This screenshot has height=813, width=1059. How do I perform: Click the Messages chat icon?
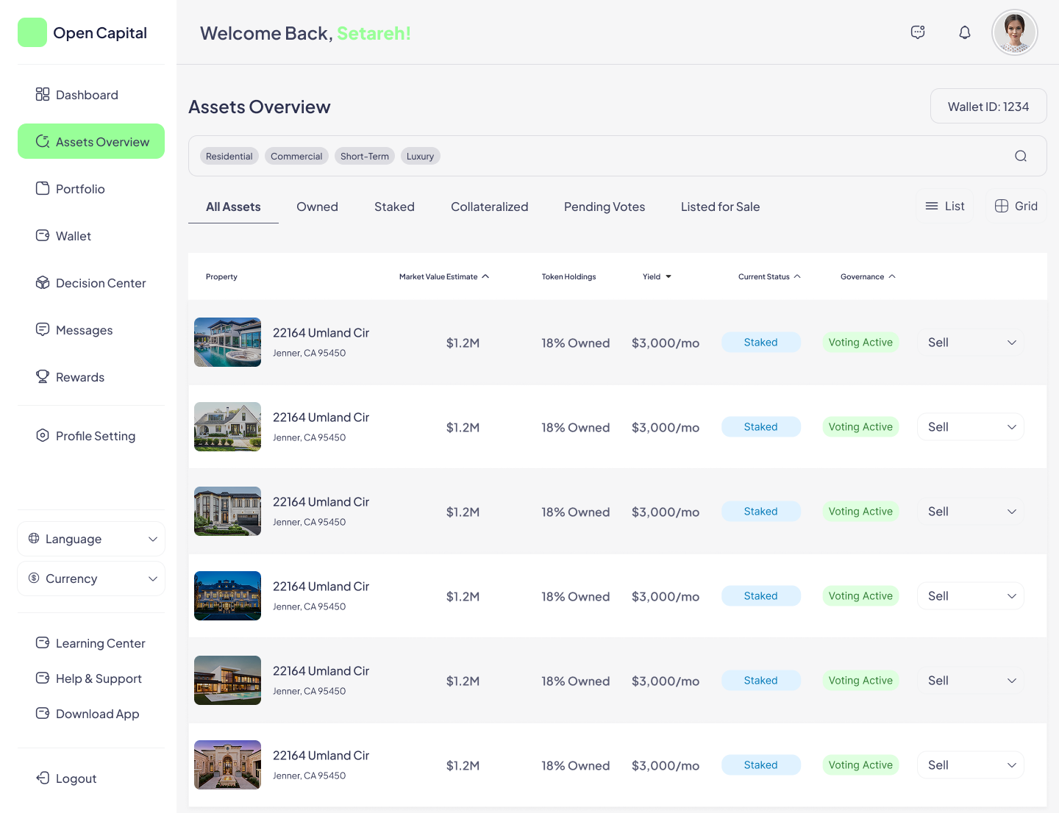click(43, 329)
